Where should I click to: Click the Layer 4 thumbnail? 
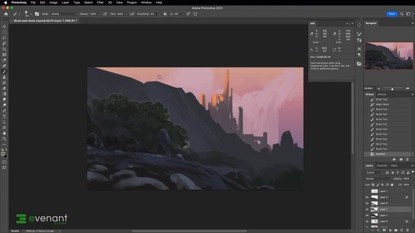[375, 221]
